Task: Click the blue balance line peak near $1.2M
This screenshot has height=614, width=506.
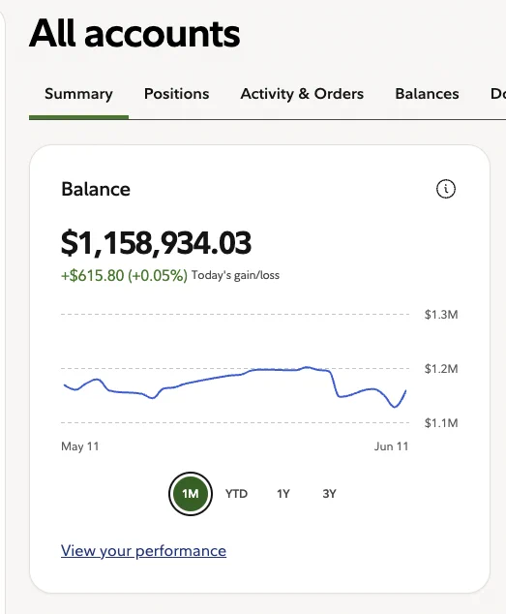Action: [x=308, y=367]
